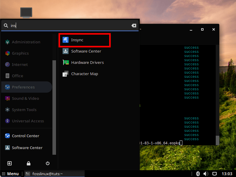Image resolution: width=236 pixels, height=177 pixels.
Task: Click the menu search input field
Action: (x=70, y=26)
